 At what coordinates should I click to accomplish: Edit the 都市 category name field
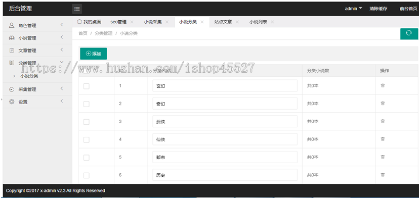click(225, 157)
